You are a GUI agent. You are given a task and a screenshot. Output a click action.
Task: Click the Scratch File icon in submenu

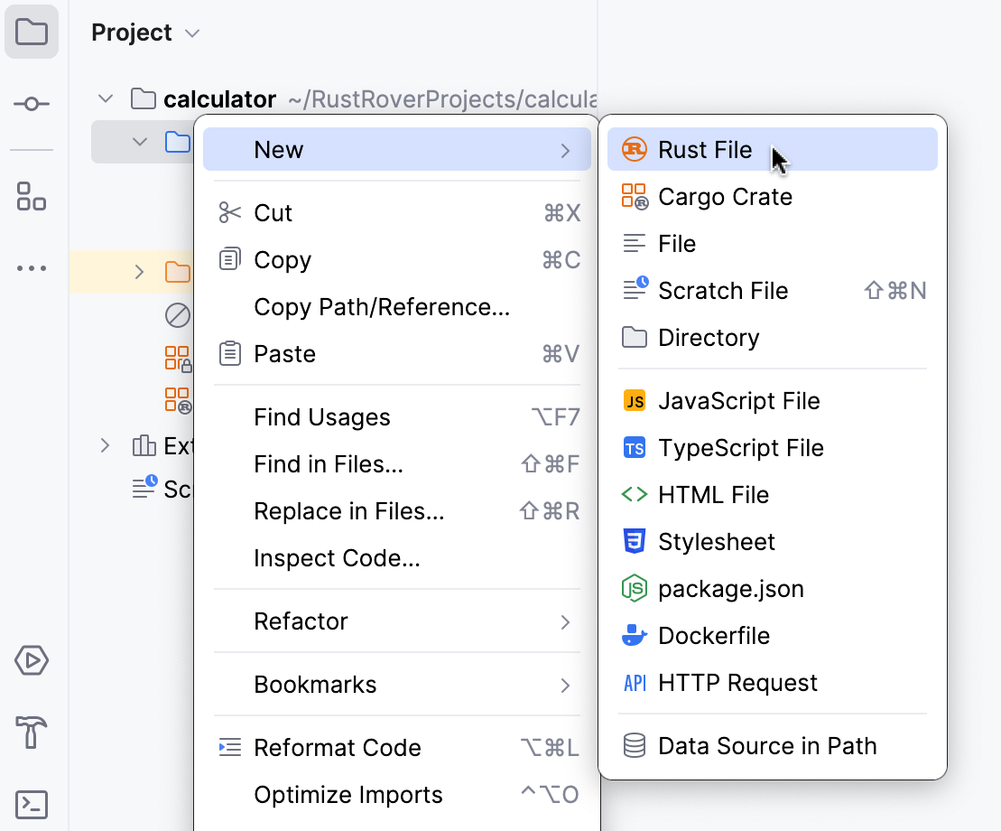pos(635,289)
